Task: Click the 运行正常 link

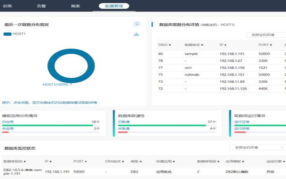Action: point(242,122)
